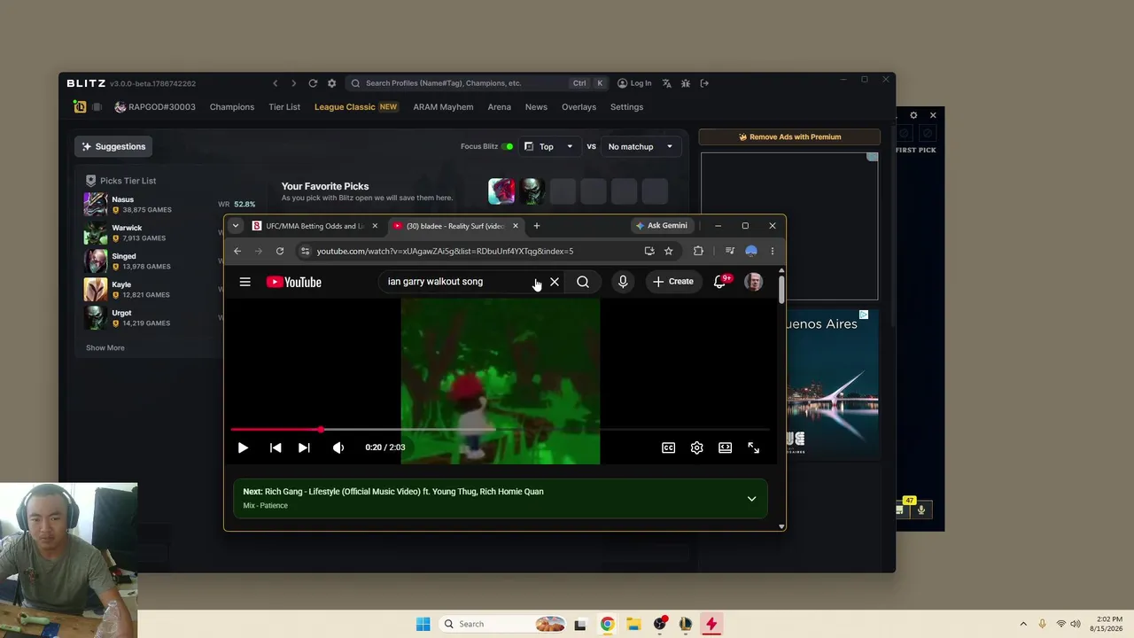The height and width of the screenshot is (638, 1134).
Task: Enter fullscreen on the YouTube player
Action: [x=754, y=447]
